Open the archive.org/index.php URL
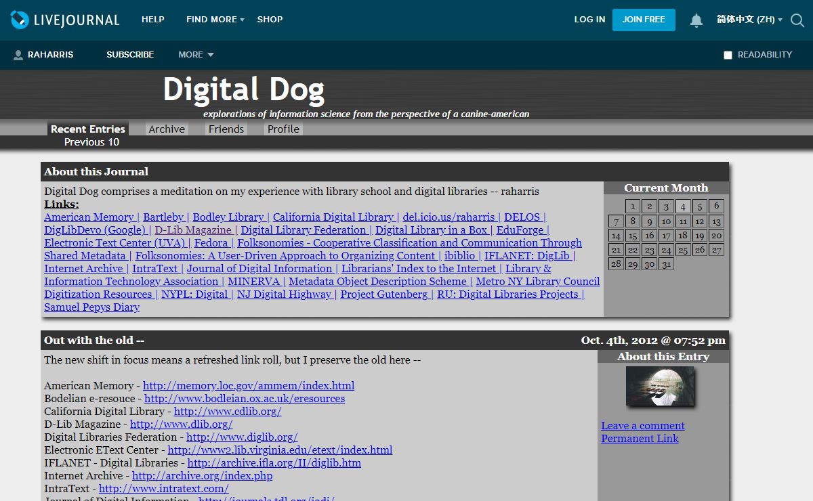 (203, 476)
